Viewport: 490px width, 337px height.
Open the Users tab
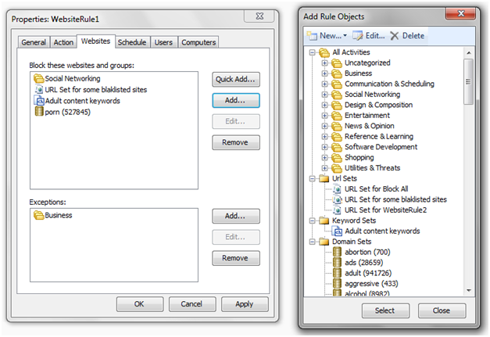(x=163, y=42)
